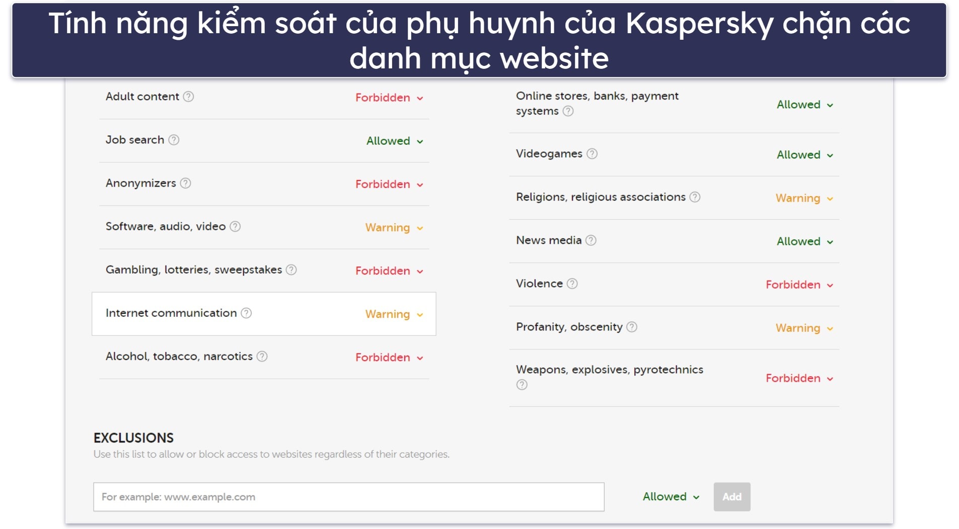Select the Internet communication row label
Image resolution: width=959 pixels, height=529 pixels.
pos(171,313)
